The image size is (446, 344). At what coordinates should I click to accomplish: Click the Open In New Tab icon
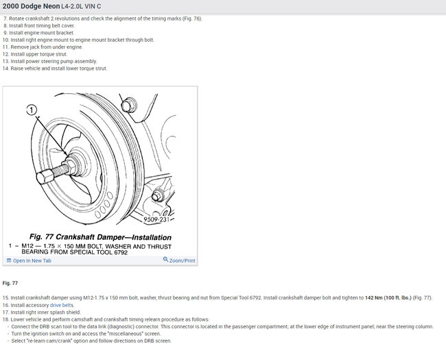(9, 260)
